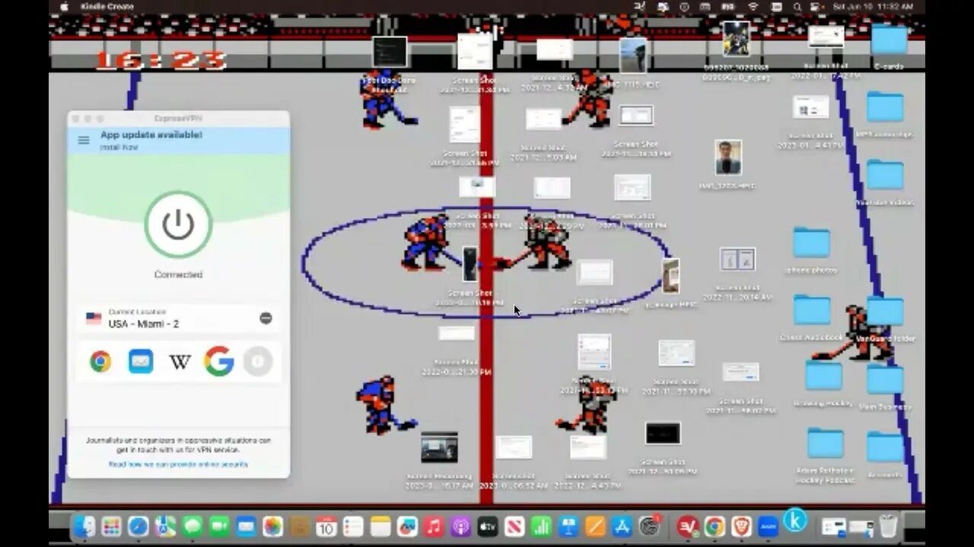Open the Wi-Fi status menu
Viewport: 974px width, 547px height.
(753, 6)
